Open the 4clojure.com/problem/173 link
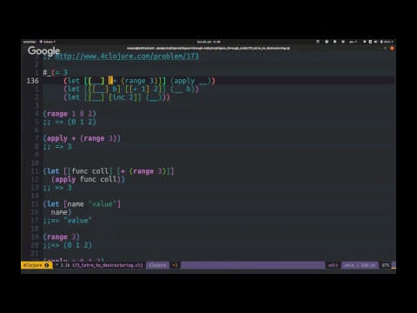This screenshot has width=417, height=313. pyautogui.click(x=127, y=56)
